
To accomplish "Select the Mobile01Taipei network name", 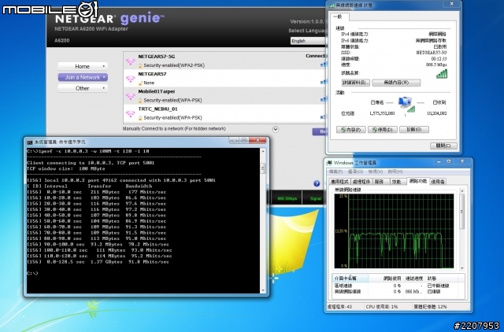I will tap(157, 91).
